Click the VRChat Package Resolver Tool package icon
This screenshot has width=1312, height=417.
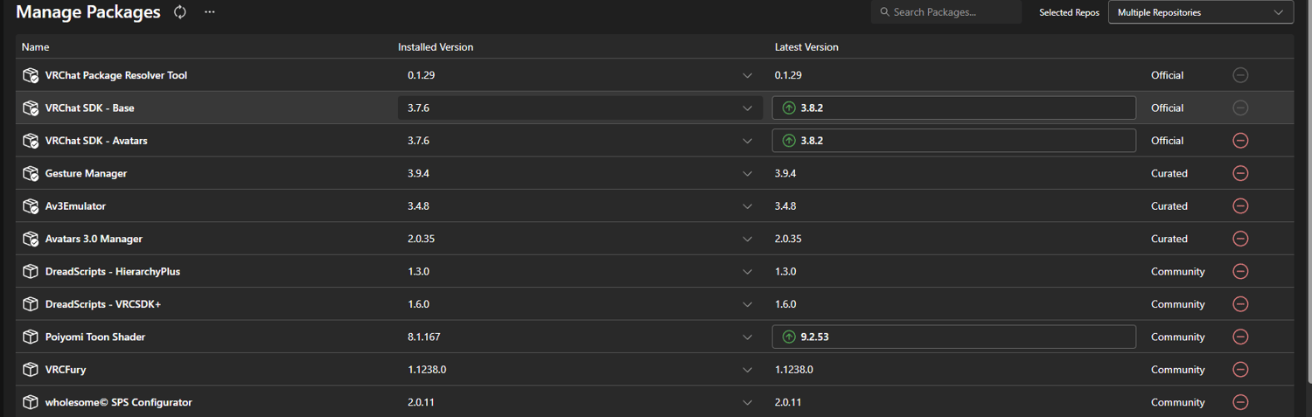(31, 75)
